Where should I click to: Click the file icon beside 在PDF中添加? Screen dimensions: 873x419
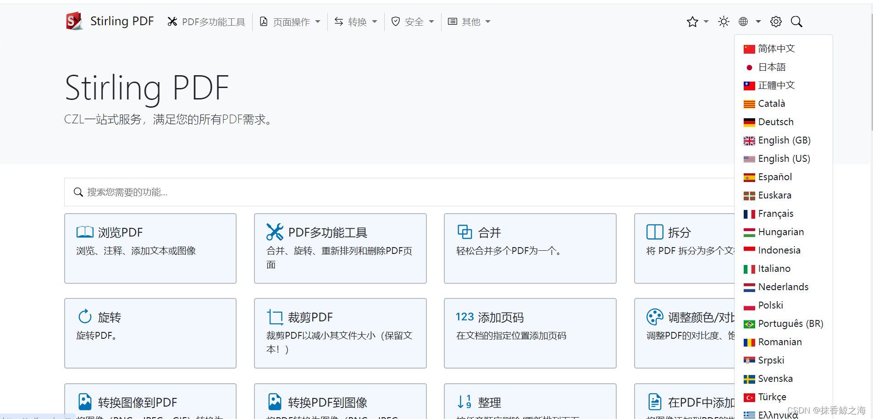coord(655,402)
